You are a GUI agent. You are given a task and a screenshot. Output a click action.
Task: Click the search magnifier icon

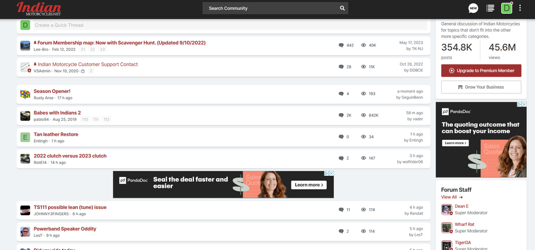[x=342, y=8]
